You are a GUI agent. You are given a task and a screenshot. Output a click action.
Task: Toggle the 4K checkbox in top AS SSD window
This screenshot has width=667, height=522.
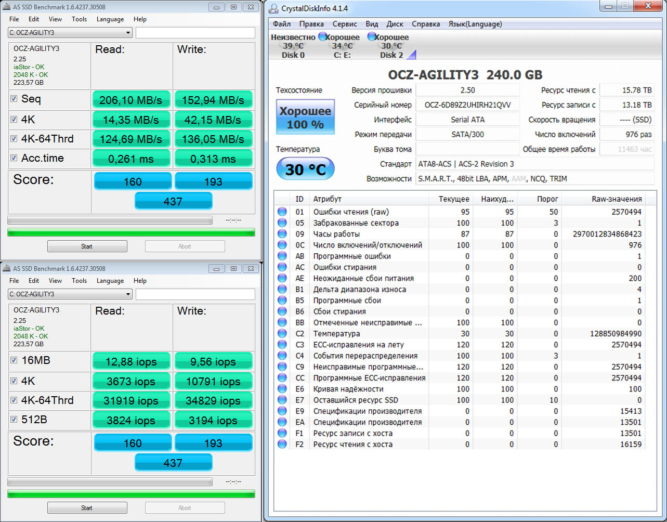click(x=14, y=120)
